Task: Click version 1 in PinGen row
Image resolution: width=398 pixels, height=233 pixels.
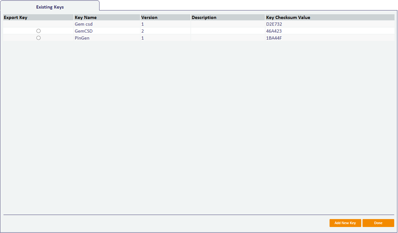Action: [x=143, y=38]
